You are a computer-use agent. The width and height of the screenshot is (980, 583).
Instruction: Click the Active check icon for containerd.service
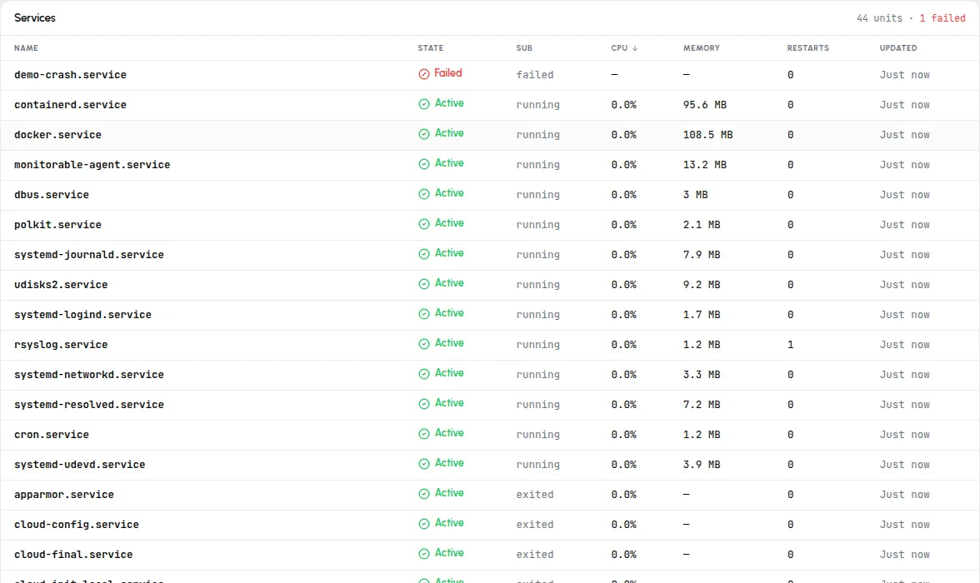423,104
